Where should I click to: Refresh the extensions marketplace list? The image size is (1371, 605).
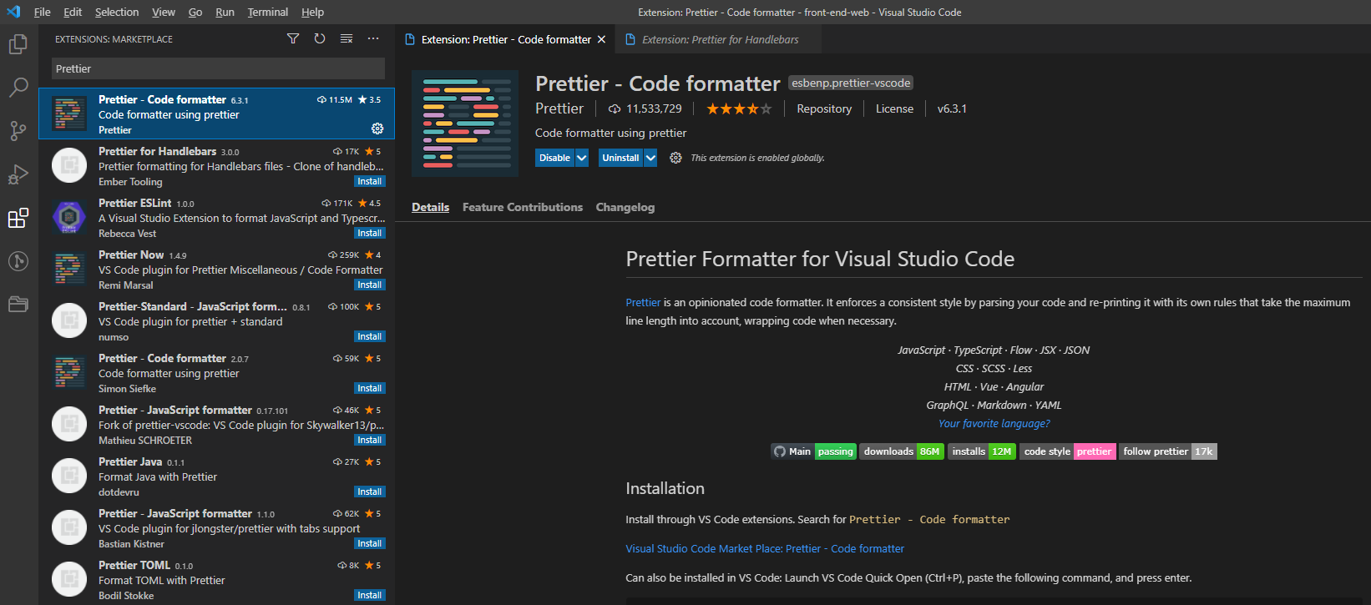tap(320, 38)
